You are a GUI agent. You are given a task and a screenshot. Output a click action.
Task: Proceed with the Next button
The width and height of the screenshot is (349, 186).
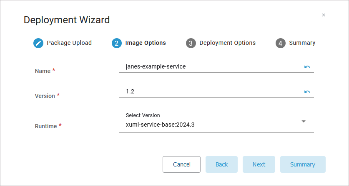259,164
